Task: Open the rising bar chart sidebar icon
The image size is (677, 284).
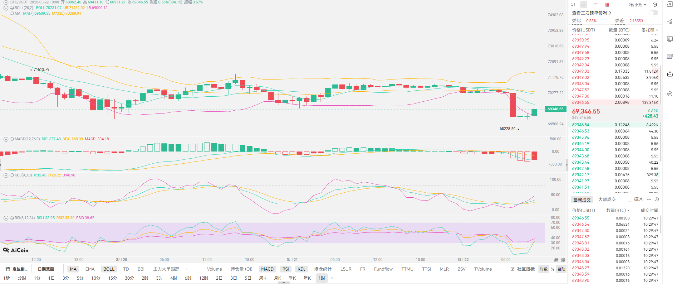Action: tap(670, 22)
